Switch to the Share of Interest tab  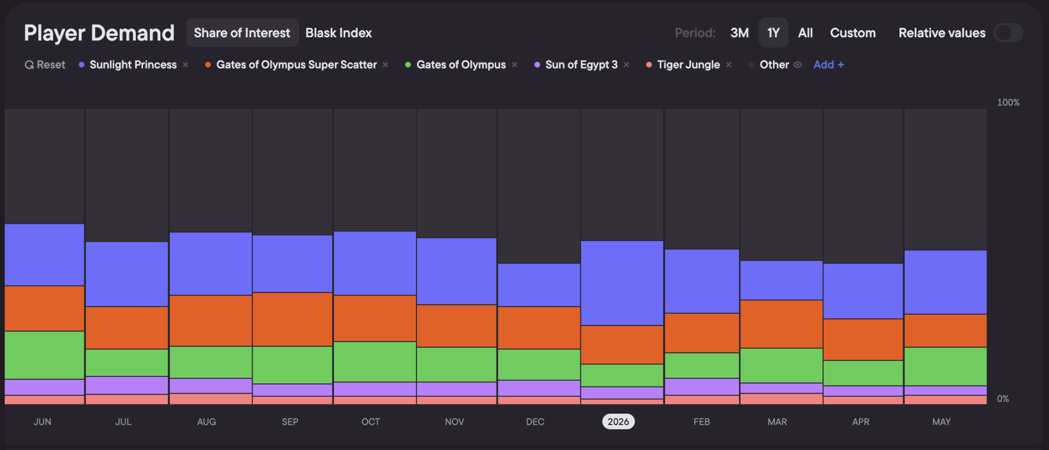242,33
